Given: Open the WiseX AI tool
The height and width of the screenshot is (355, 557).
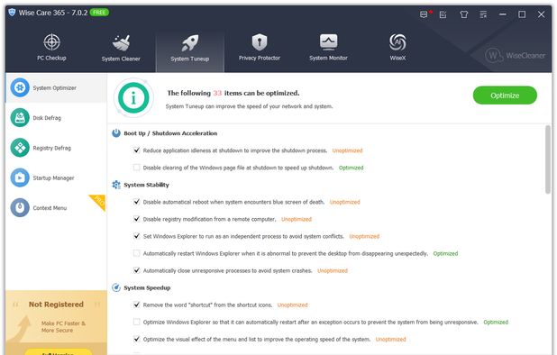Looking at the screenshot, I should pyautogui.click(x=397, y=47).
